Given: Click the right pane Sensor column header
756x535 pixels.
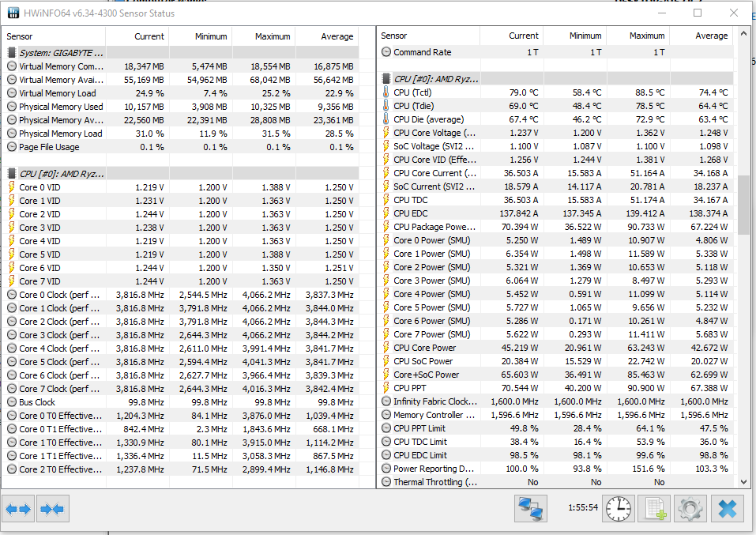Looking at the screenshot, I should coord(429,36).
